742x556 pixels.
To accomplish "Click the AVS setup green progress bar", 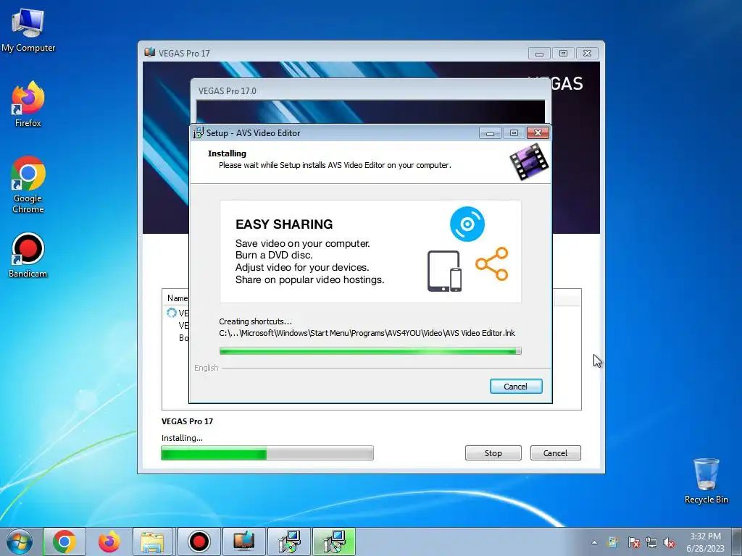I will click(370, 351).
